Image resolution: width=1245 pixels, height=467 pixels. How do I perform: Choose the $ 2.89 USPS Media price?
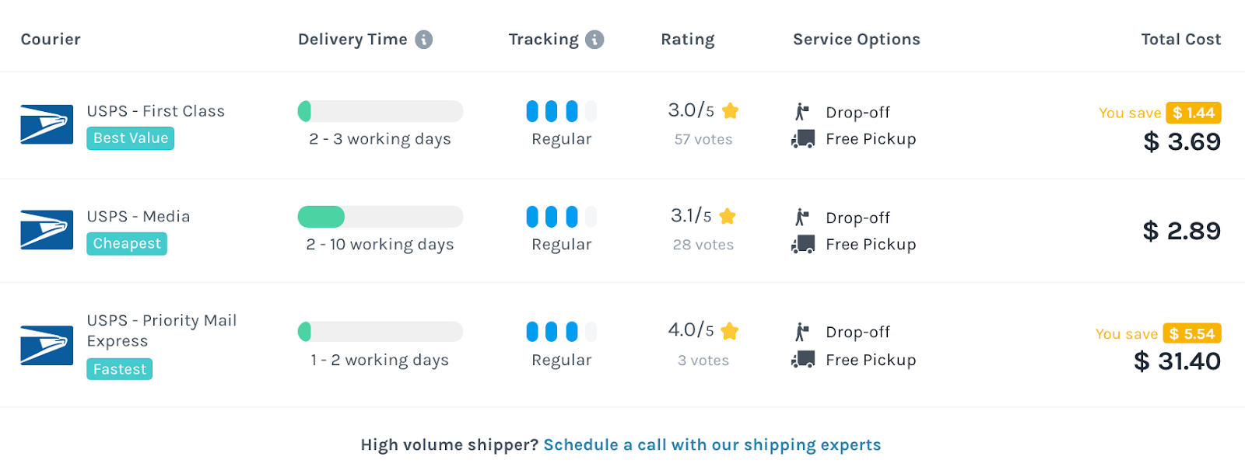tap(1181, 231)
